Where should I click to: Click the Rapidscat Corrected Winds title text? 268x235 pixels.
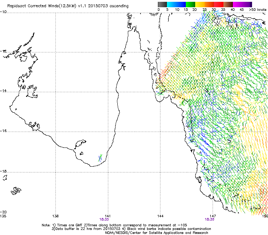click(68, 6)
